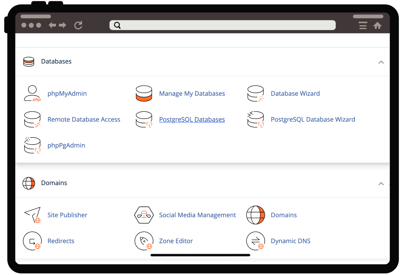Screen dimensions: 407x275
Task: Open PostgreSQL Database Wizard link
Action: click(x=313, y=119)
